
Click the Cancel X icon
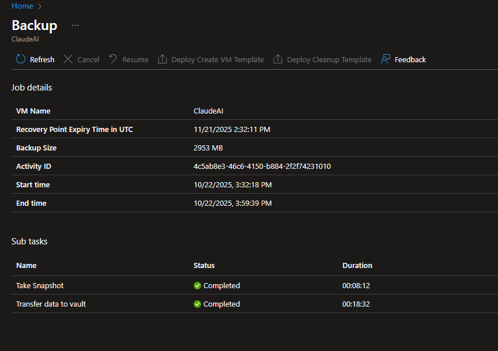68,59
